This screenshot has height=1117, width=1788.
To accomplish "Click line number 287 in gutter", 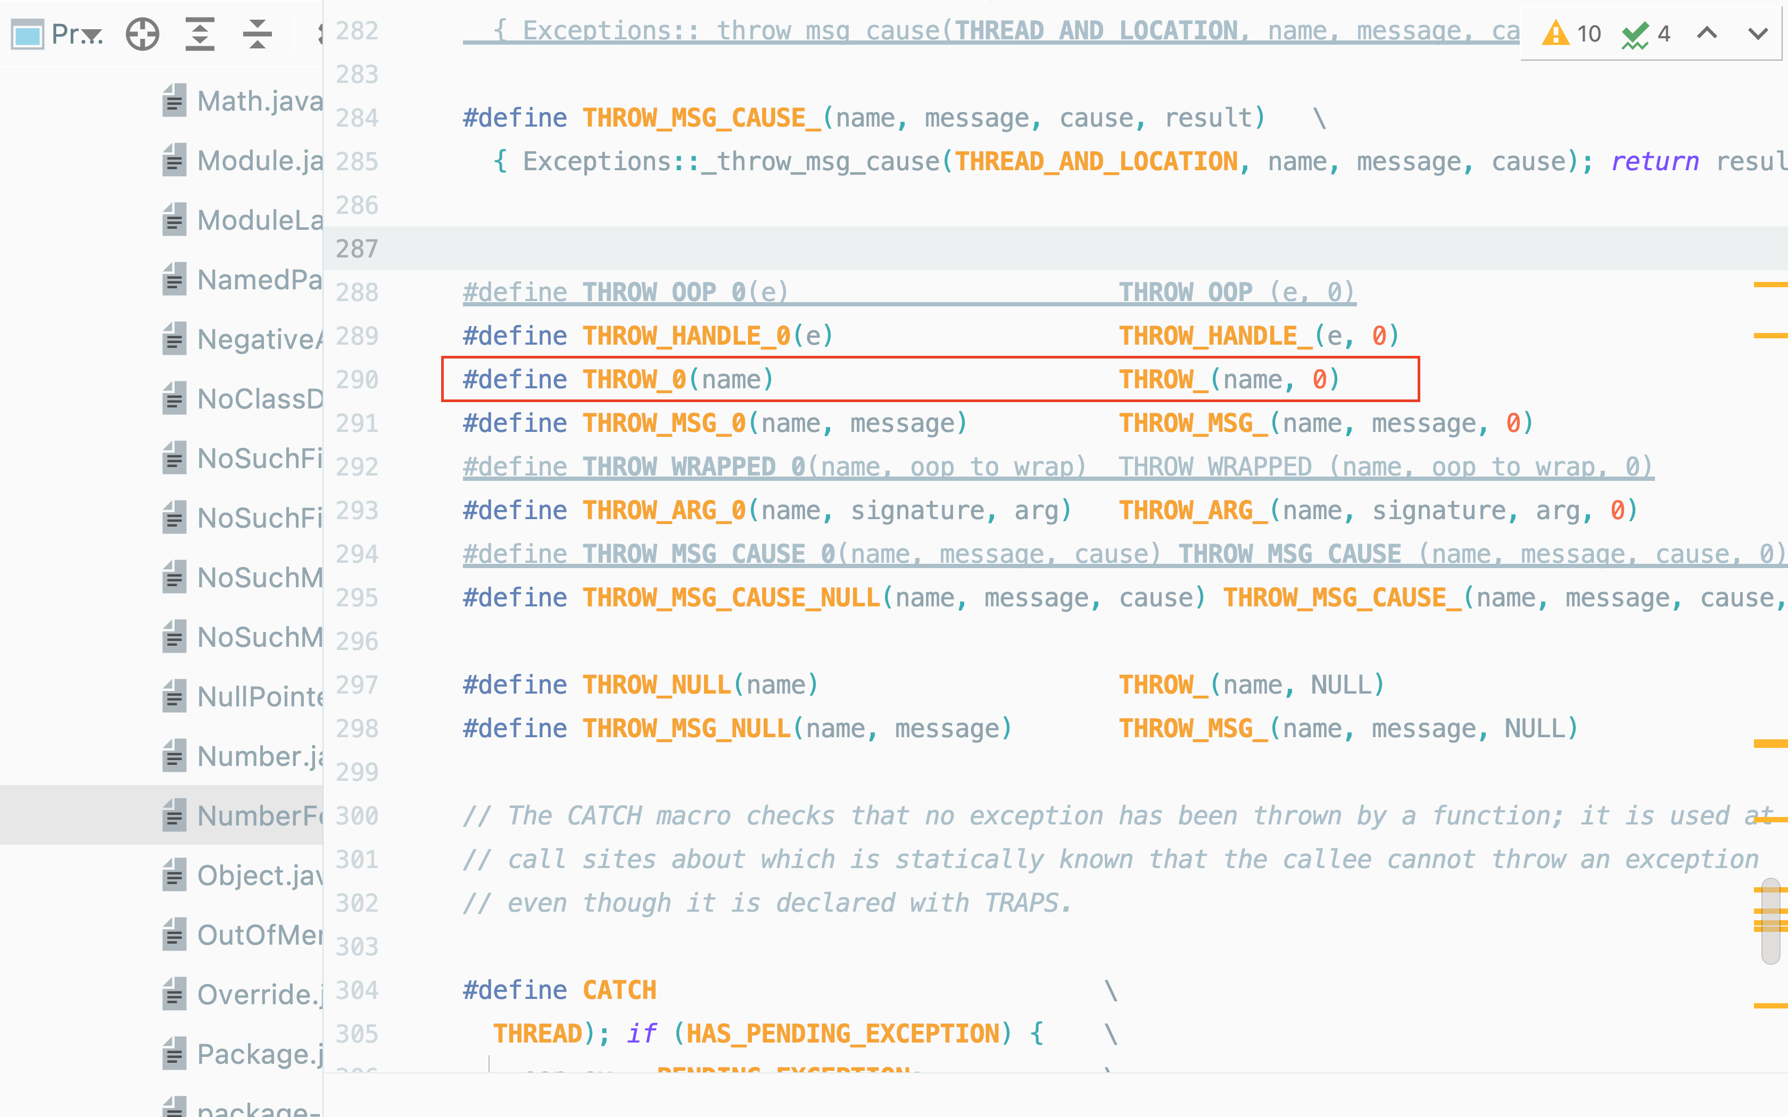I will coord(357,249).
